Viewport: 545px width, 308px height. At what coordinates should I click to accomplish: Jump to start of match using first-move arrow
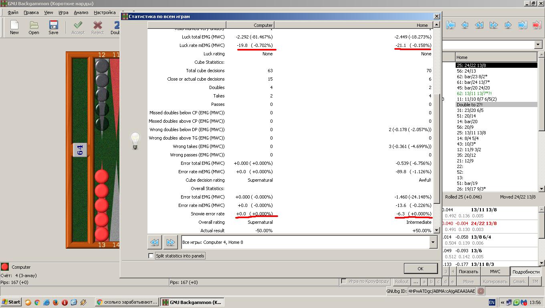click(450, 25)
